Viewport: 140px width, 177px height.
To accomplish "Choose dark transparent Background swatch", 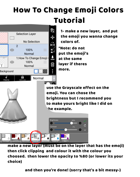I will click(x=45, y=71).
